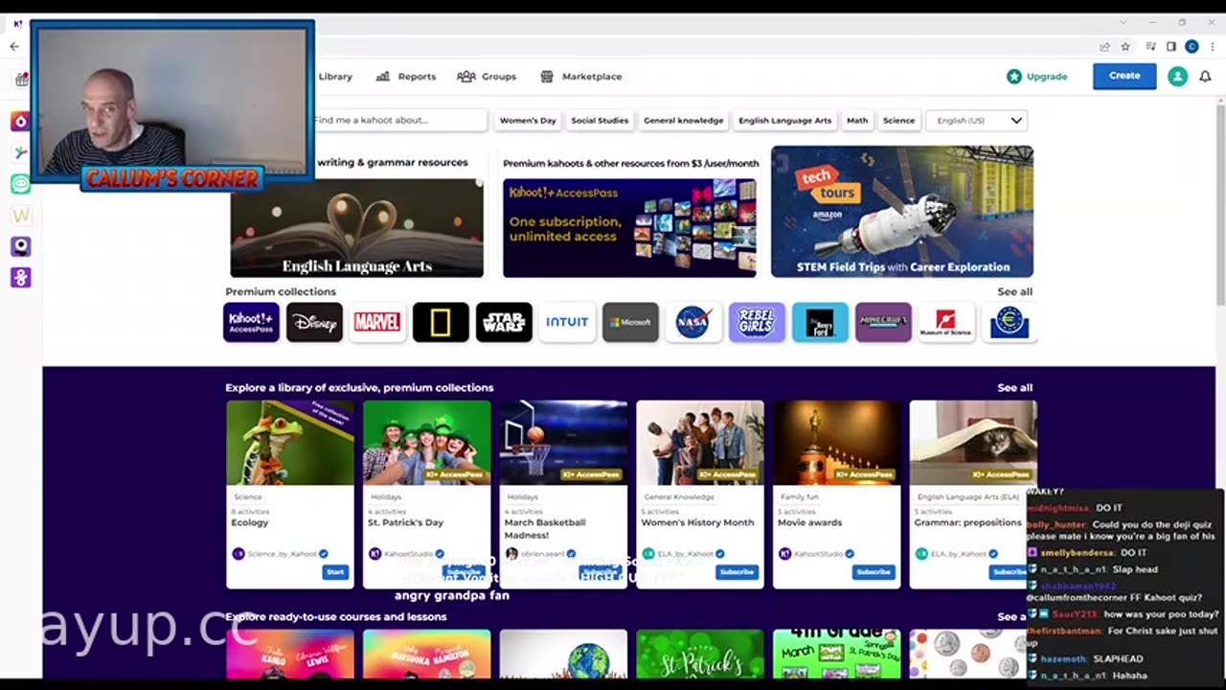Open the Marvel premium collection icon
The height and width of the screenshot is (690, 1226).
tap(377, 322)
